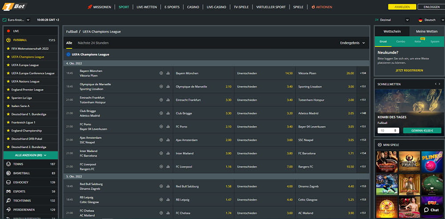Open the Aktionen flame menu item

pos(322,7)
